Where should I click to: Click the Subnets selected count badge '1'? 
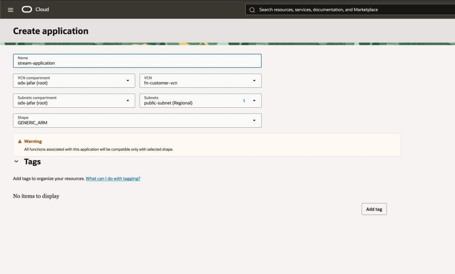(x=244, y=101)
